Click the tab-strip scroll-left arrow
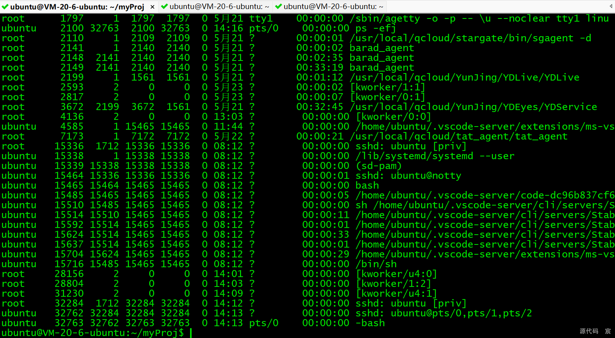The image size is (615, 338). click(x=611, y=6)
